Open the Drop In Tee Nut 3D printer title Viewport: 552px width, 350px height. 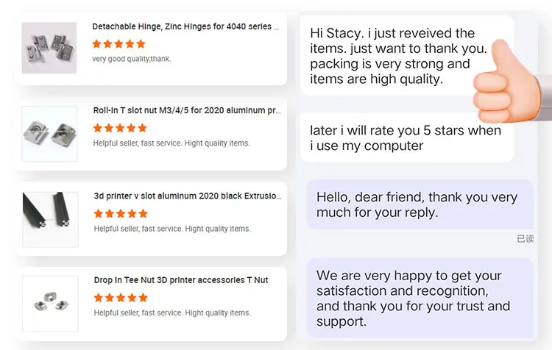[180, 280]
